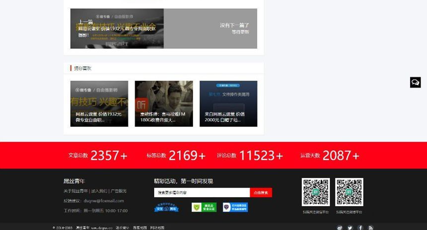Click the right Weibo QR code
The width and height of the screenshot is (427, 230).
349,192
